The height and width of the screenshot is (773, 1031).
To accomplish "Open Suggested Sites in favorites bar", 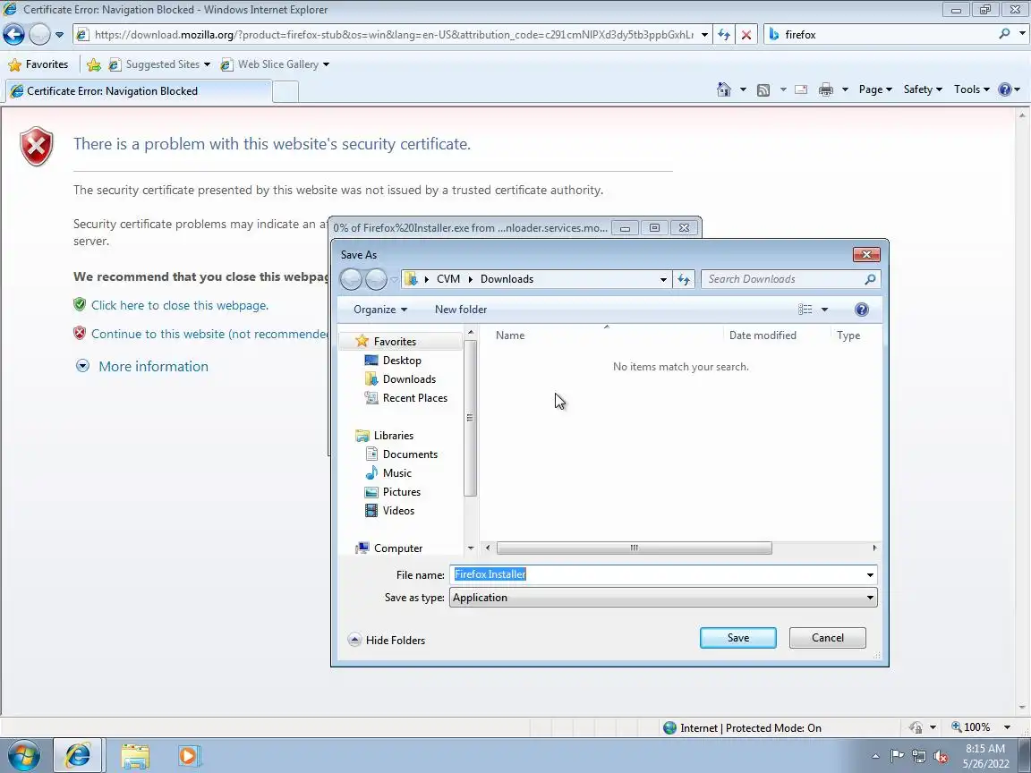I will coord(160,64).
